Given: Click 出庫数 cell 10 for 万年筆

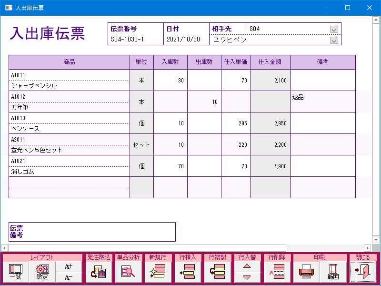Looking at the screenshot, I should pos(204,102).
